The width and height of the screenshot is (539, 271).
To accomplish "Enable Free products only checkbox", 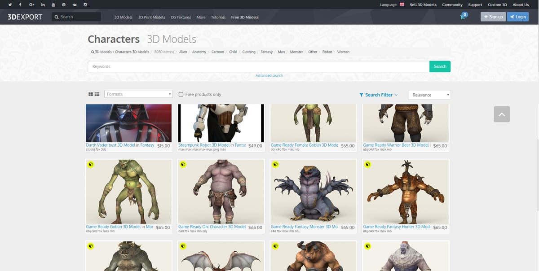I will [181, 94].
